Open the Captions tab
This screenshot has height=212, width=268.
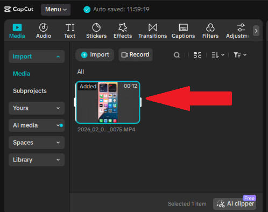[183, 31]
